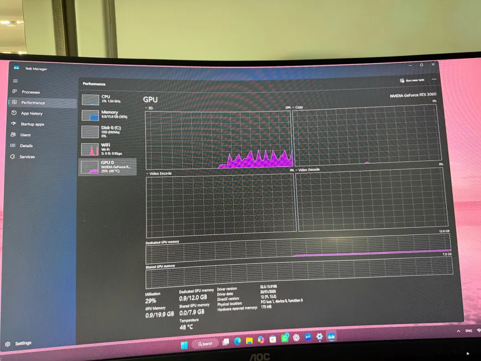481x361 pixels.
Task: Select the Memory resource entry
Action: [x=108, y=114]
